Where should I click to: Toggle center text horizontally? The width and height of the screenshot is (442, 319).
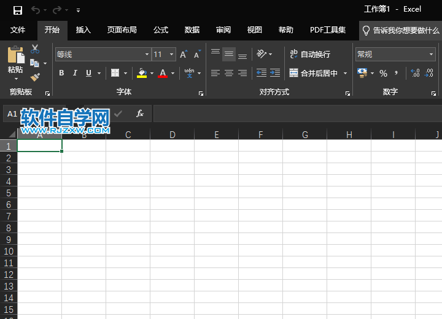229,73
